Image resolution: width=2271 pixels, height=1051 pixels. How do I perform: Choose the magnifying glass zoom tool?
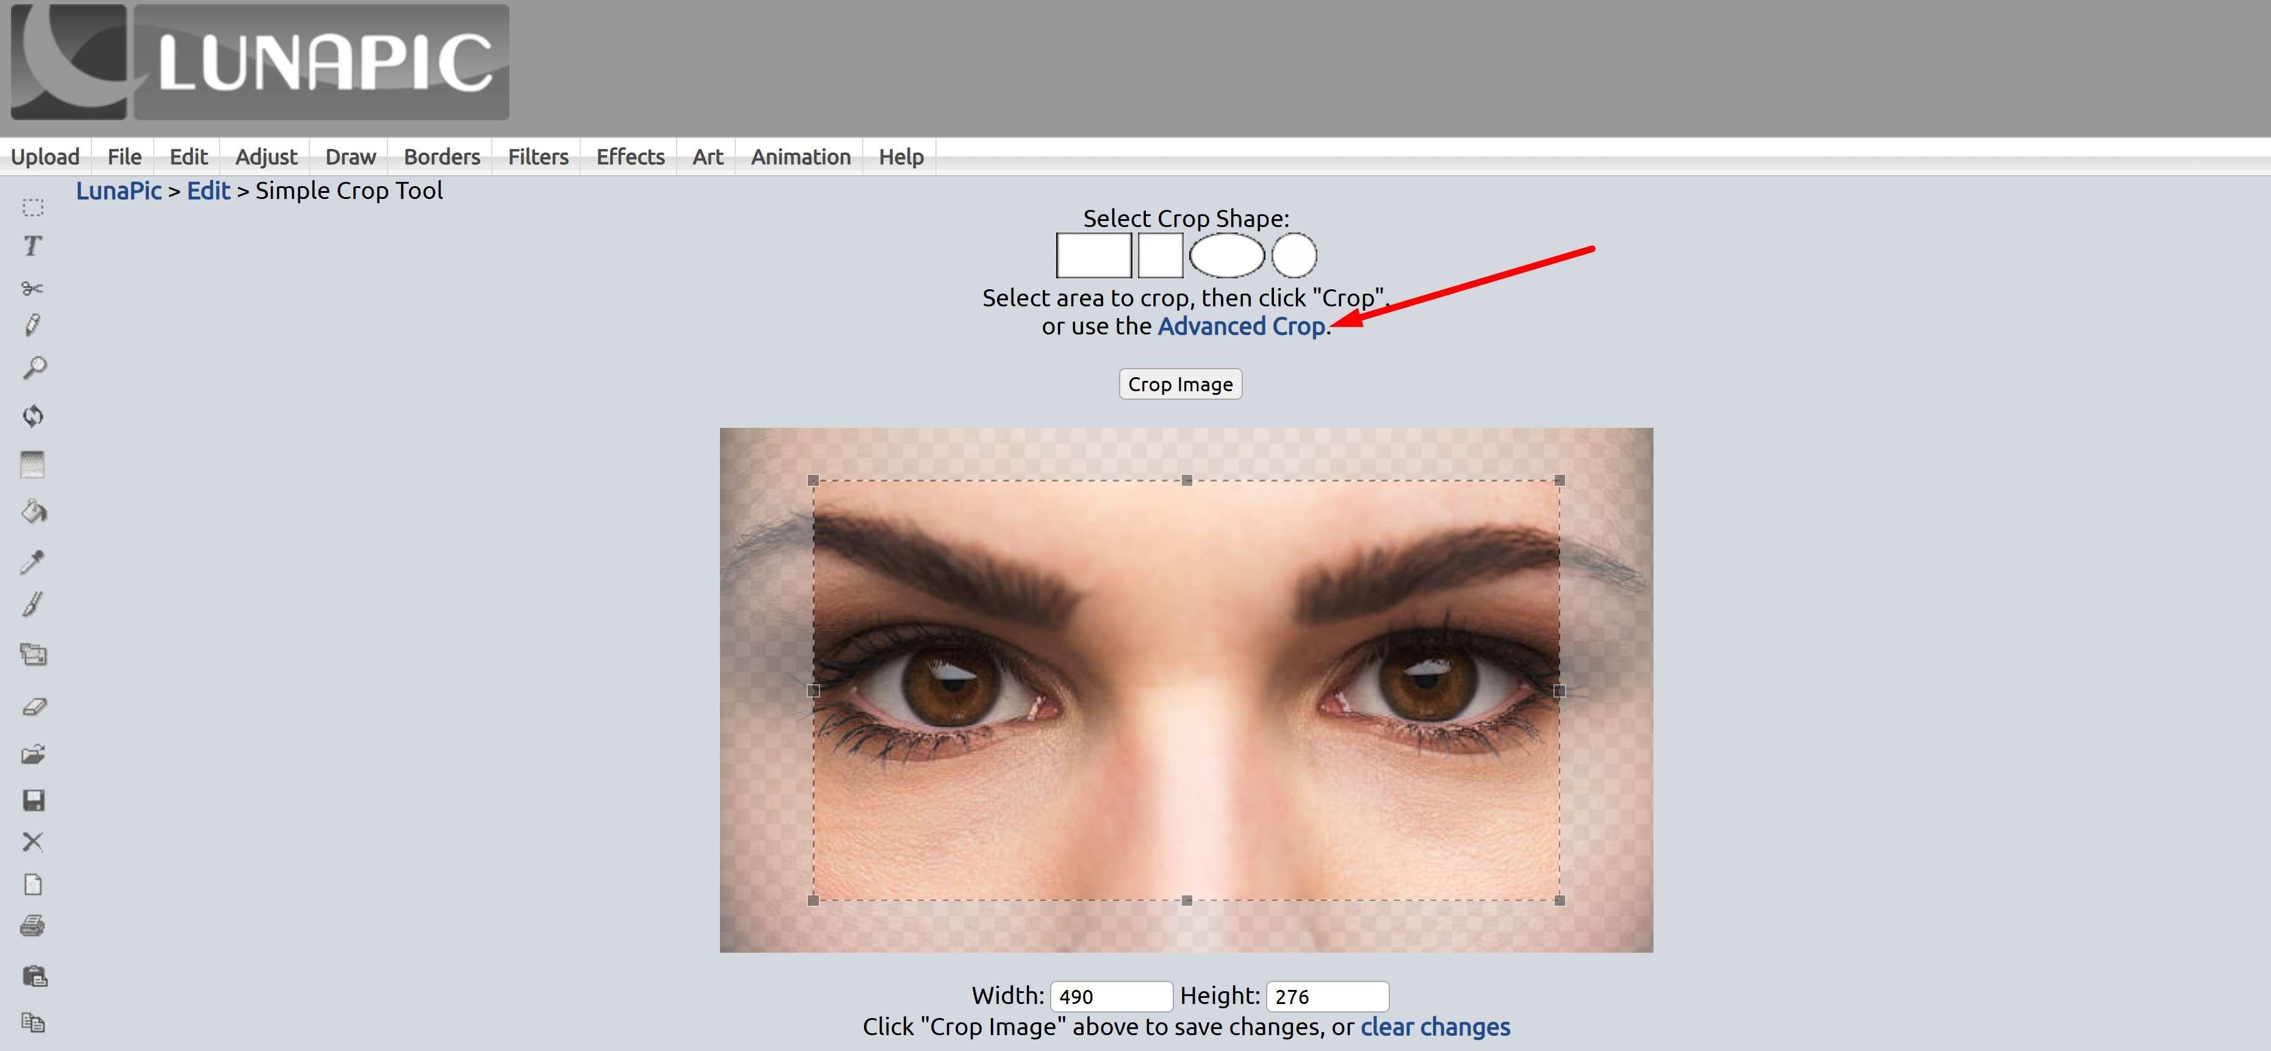click(34, 367)
